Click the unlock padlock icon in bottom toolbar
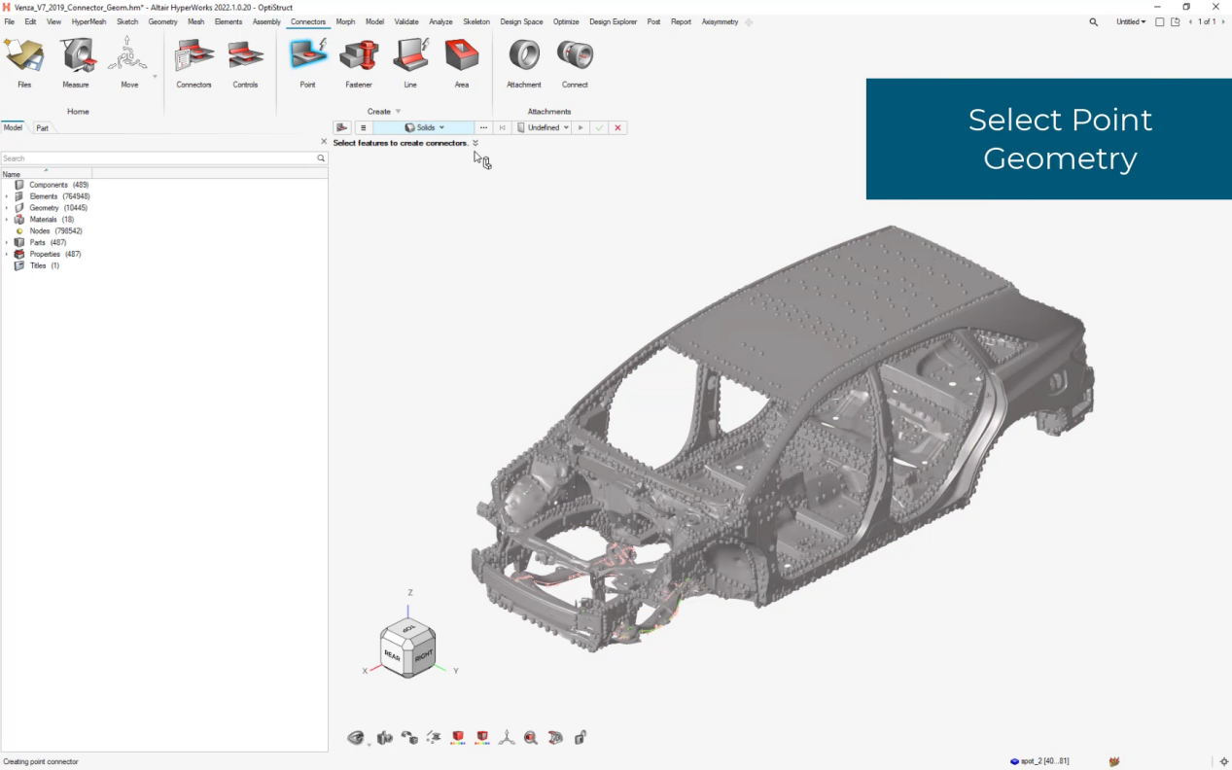1232x770 pixels. click(x=581, y=738)
